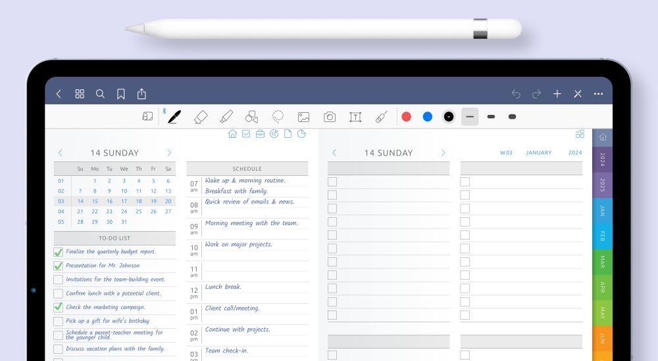
Task: Select the medium stroke width
Action: (491, 117)
